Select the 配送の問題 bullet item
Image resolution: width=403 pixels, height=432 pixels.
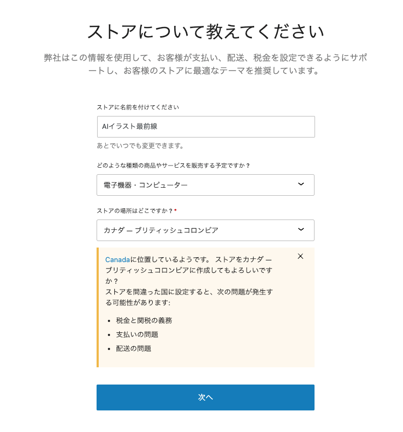[x=133, y=348]
